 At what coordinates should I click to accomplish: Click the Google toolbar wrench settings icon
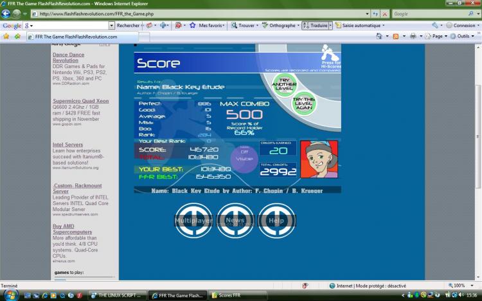point(435,25)
